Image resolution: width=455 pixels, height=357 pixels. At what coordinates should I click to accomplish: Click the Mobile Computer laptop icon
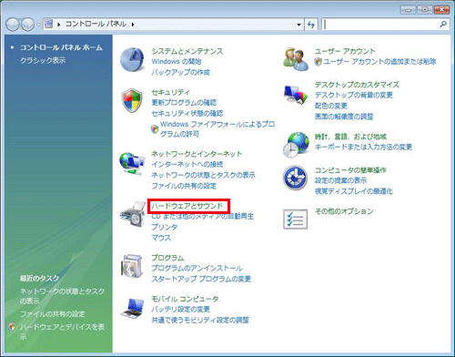coord(132,308)
